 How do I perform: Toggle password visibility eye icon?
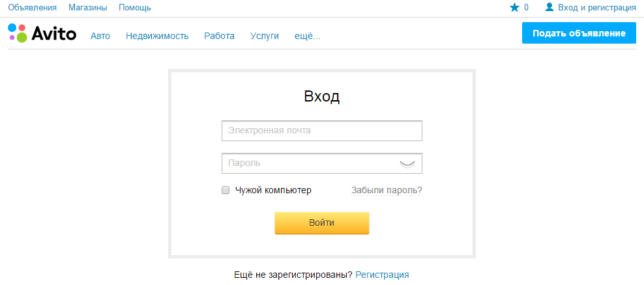click(407, 164)
